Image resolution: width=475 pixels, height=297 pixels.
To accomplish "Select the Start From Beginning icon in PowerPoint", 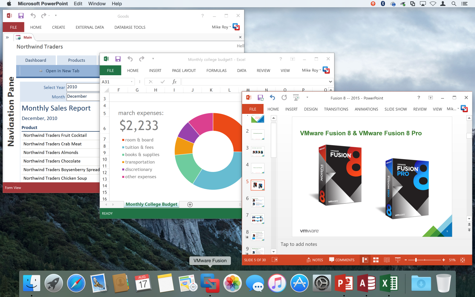I will click(295, 98).
